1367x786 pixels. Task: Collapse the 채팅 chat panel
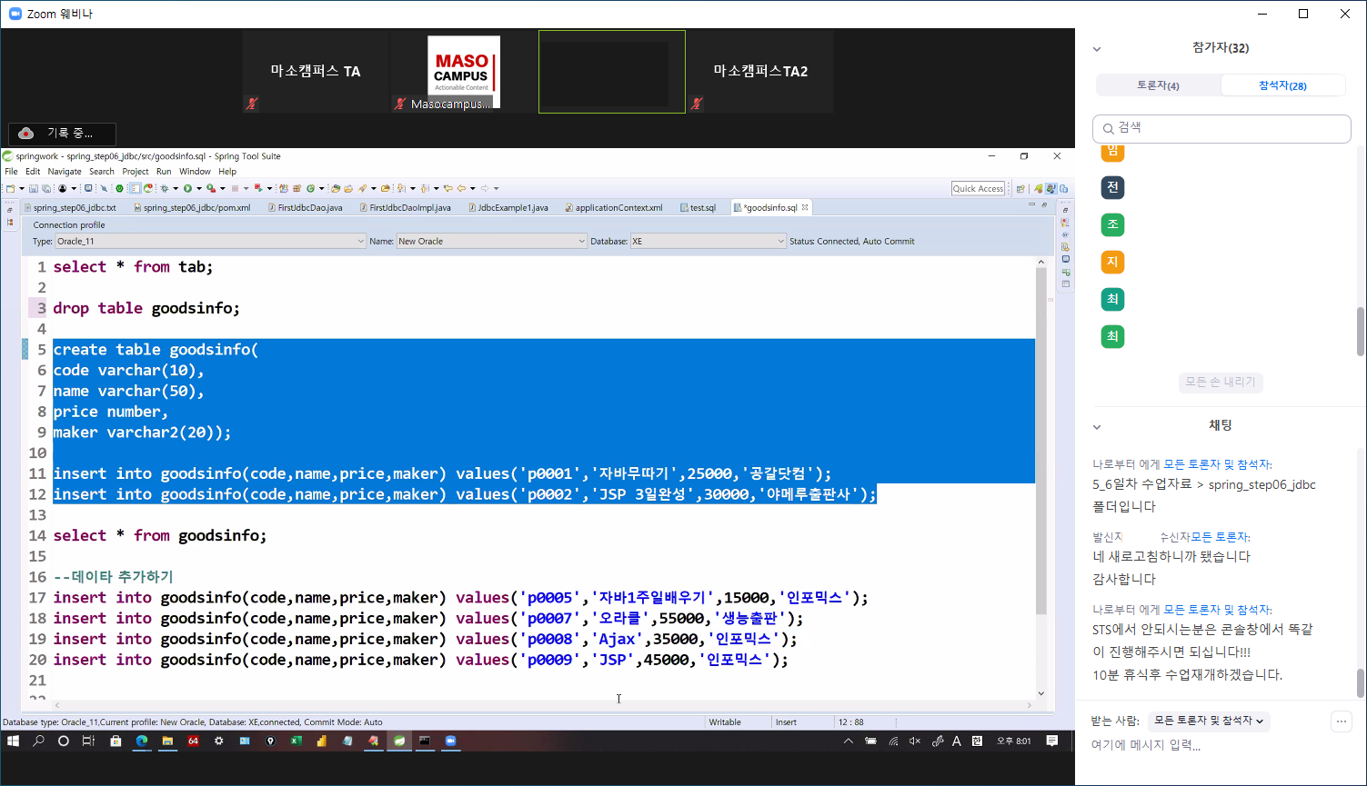pos(1097,426)
